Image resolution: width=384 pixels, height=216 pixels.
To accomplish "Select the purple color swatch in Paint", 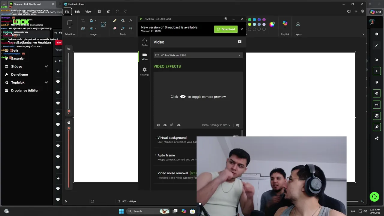I will coord(264,20).
